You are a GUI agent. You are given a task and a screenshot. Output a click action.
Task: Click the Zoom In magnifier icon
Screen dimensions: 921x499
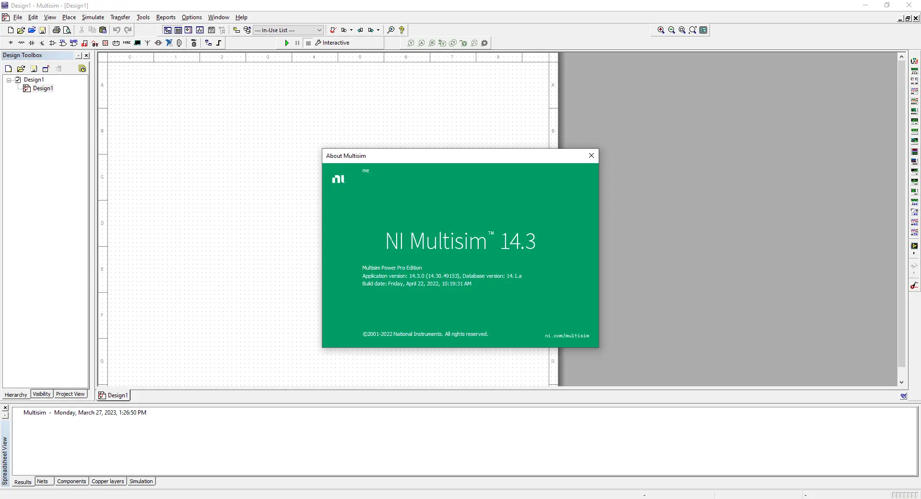(661, 30)
